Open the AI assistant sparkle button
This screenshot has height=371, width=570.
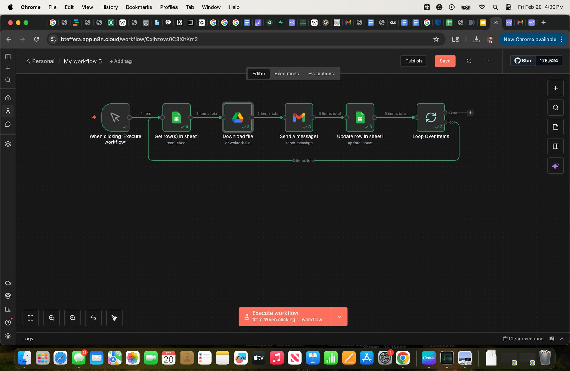click(555, 166)
